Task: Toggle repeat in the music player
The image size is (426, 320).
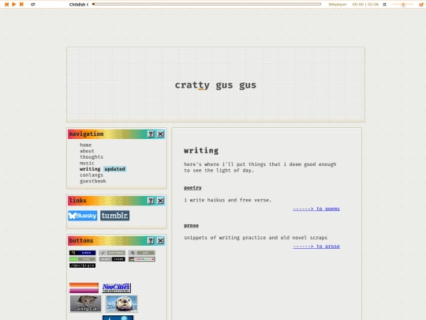Action: pos(33,5)
